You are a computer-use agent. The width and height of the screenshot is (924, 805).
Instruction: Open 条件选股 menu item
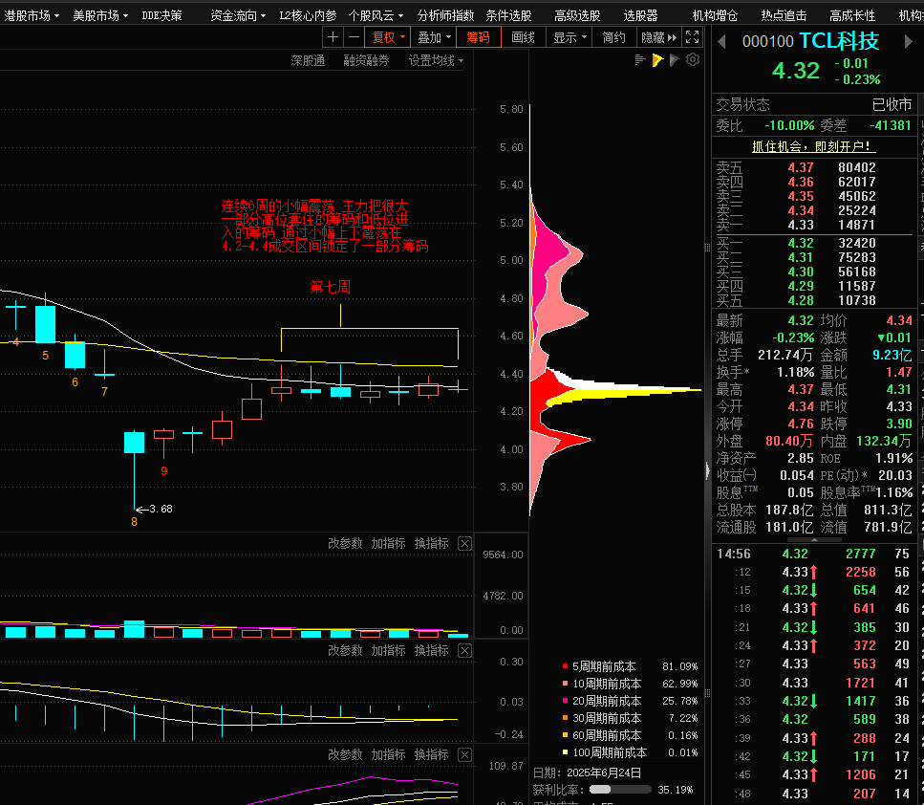point(508,15)
